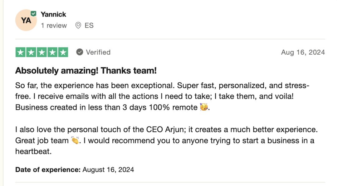Click the grey Verified checkmark icon
337x186 pixels.
(x=80, y=52)
